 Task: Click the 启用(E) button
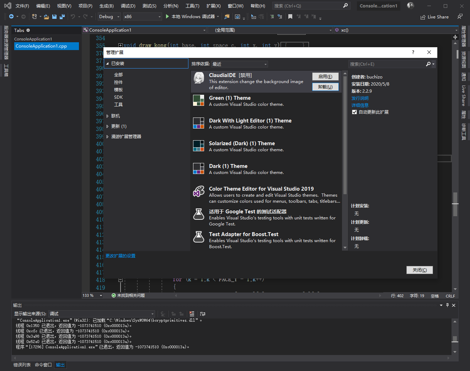point(325,77)
